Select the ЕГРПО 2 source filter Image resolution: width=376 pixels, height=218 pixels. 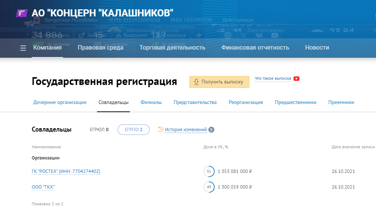point(133,130)
